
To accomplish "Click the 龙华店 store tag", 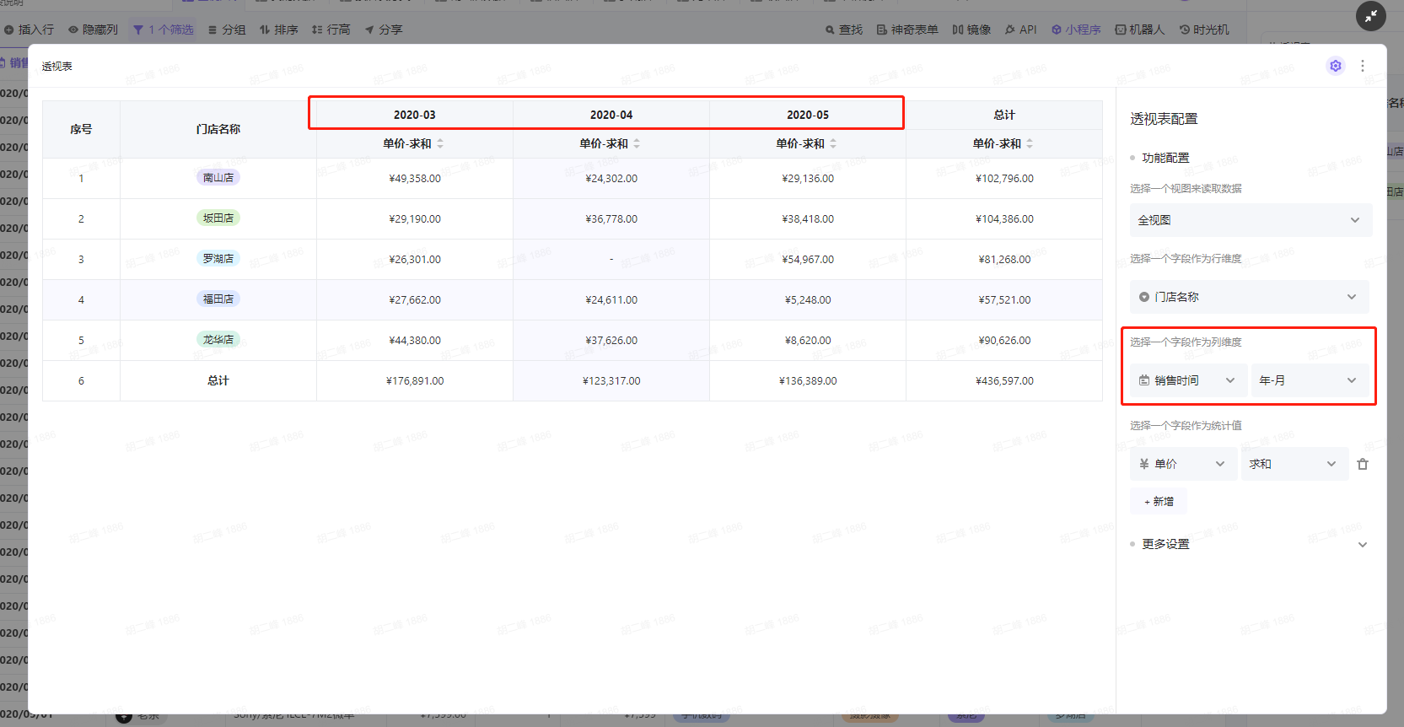I will click(x=218, y=340).
